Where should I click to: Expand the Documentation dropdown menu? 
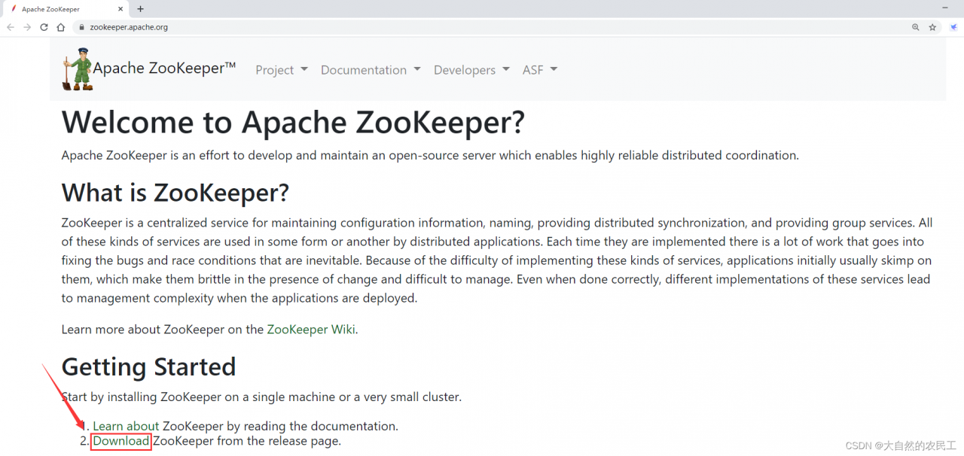pyautogui.click(x=371, y=70)
